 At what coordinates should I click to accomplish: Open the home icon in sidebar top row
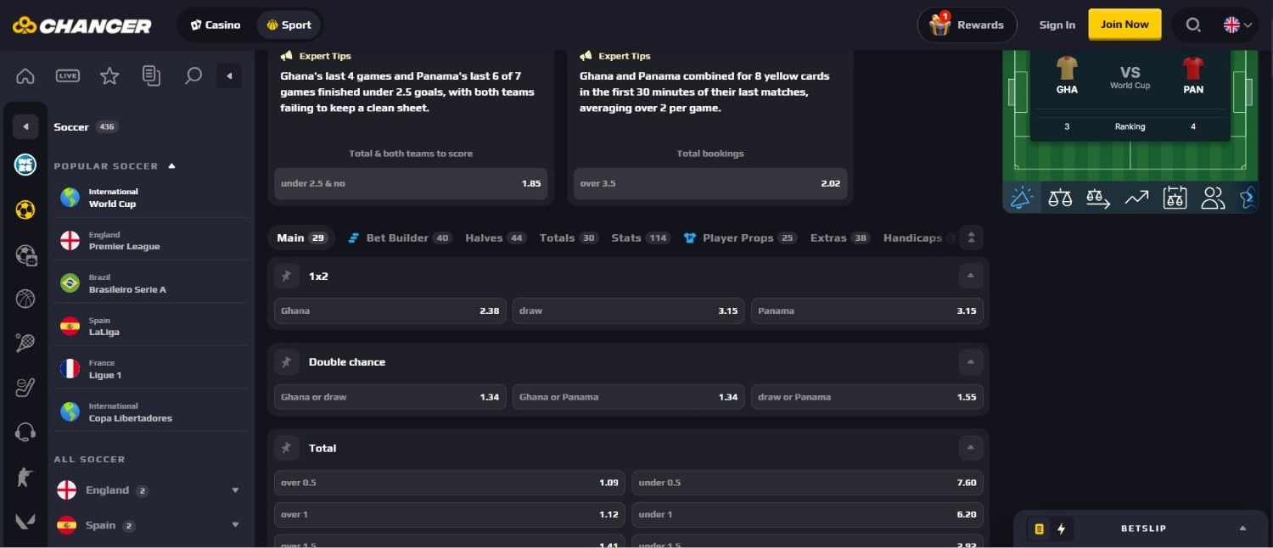click(25, 75)
